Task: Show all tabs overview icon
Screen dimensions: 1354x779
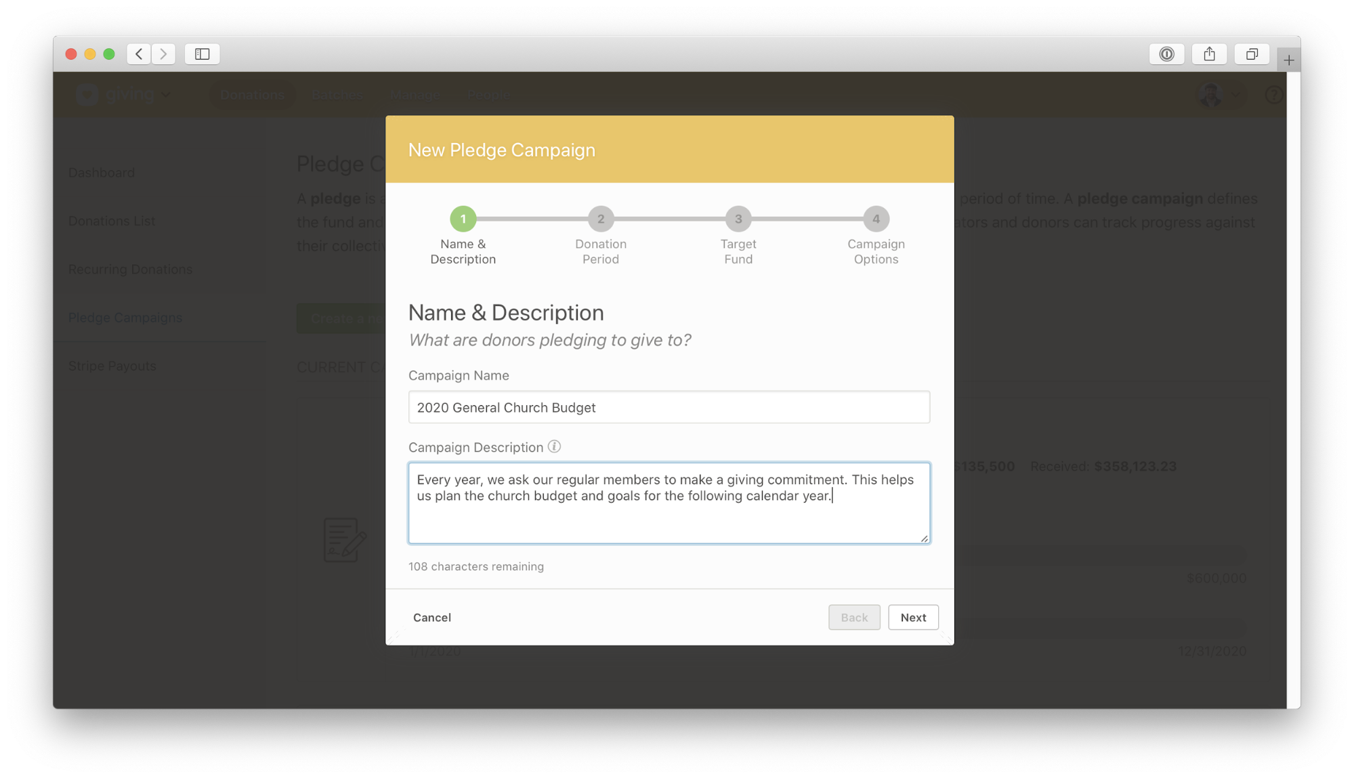Action: click(1251, 54)
